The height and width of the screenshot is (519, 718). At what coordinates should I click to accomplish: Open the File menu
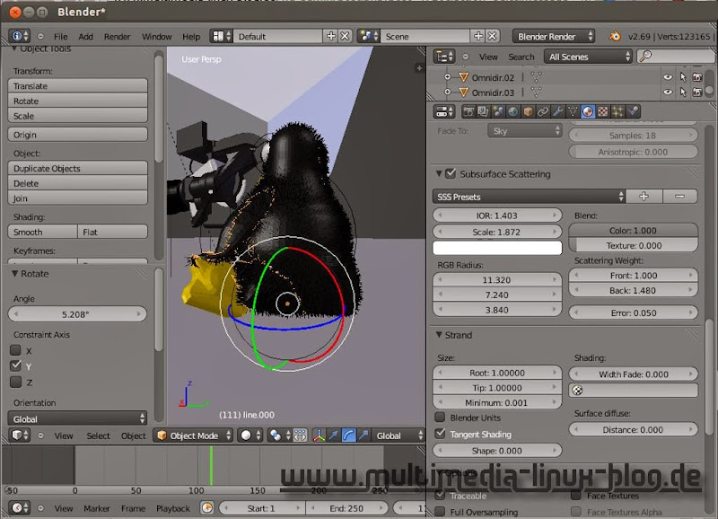pyautogui.click(x=60, y=36)
